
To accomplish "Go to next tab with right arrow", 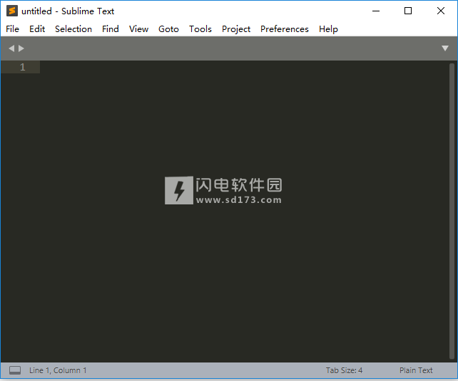I will (x=21, y=48).
